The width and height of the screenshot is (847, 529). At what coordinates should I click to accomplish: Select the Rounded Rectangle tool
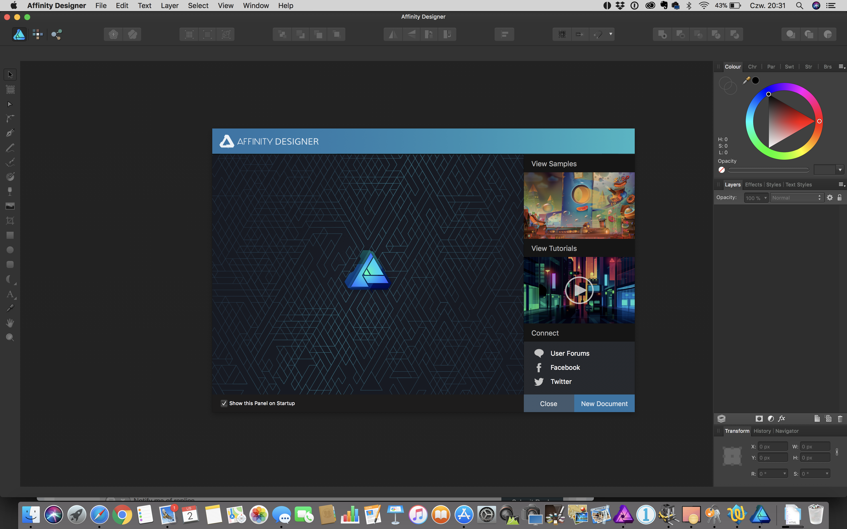click(10, 264)
